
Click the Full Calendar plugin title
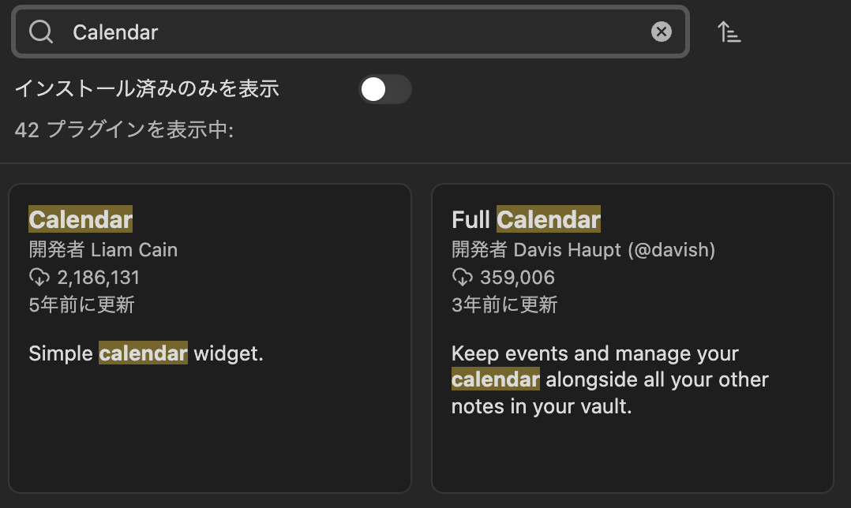[x=526, y=219]
